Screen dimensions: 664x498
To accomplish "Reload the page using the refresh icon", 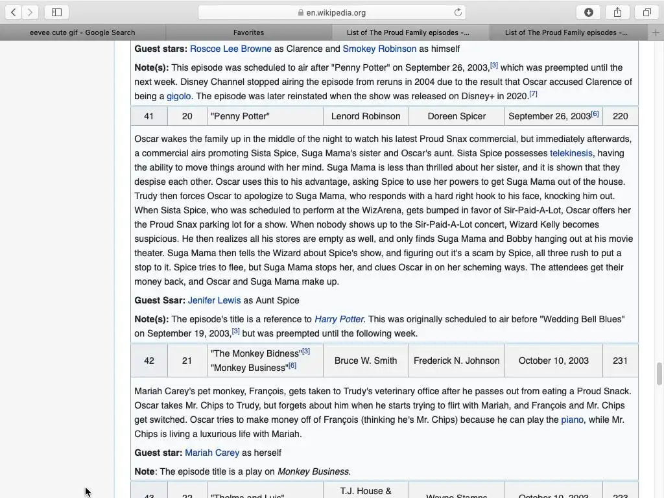I will (458, 12).
